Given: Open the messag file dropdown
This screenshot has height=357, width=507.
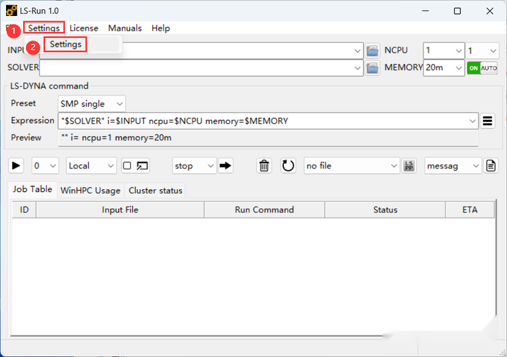Looking at the screenshot, I should 453,166.
